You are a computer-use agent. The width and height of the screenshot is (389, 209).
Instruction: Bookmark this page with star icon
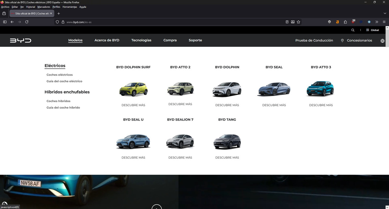(298, 22)
